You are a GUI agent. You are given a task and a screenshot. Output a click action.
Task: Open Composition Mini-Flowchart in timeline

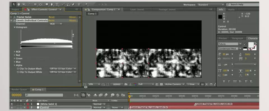(x=76, y=95)
